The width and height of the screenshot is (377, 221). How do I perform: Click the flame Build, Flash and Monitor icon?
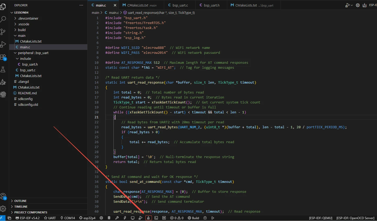point(148,218)
